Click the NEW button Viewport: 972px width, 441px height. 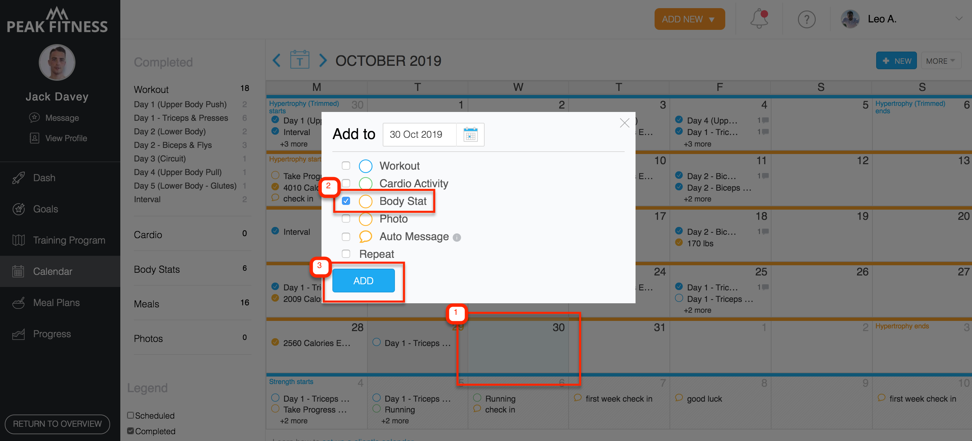tap(896, 61)
